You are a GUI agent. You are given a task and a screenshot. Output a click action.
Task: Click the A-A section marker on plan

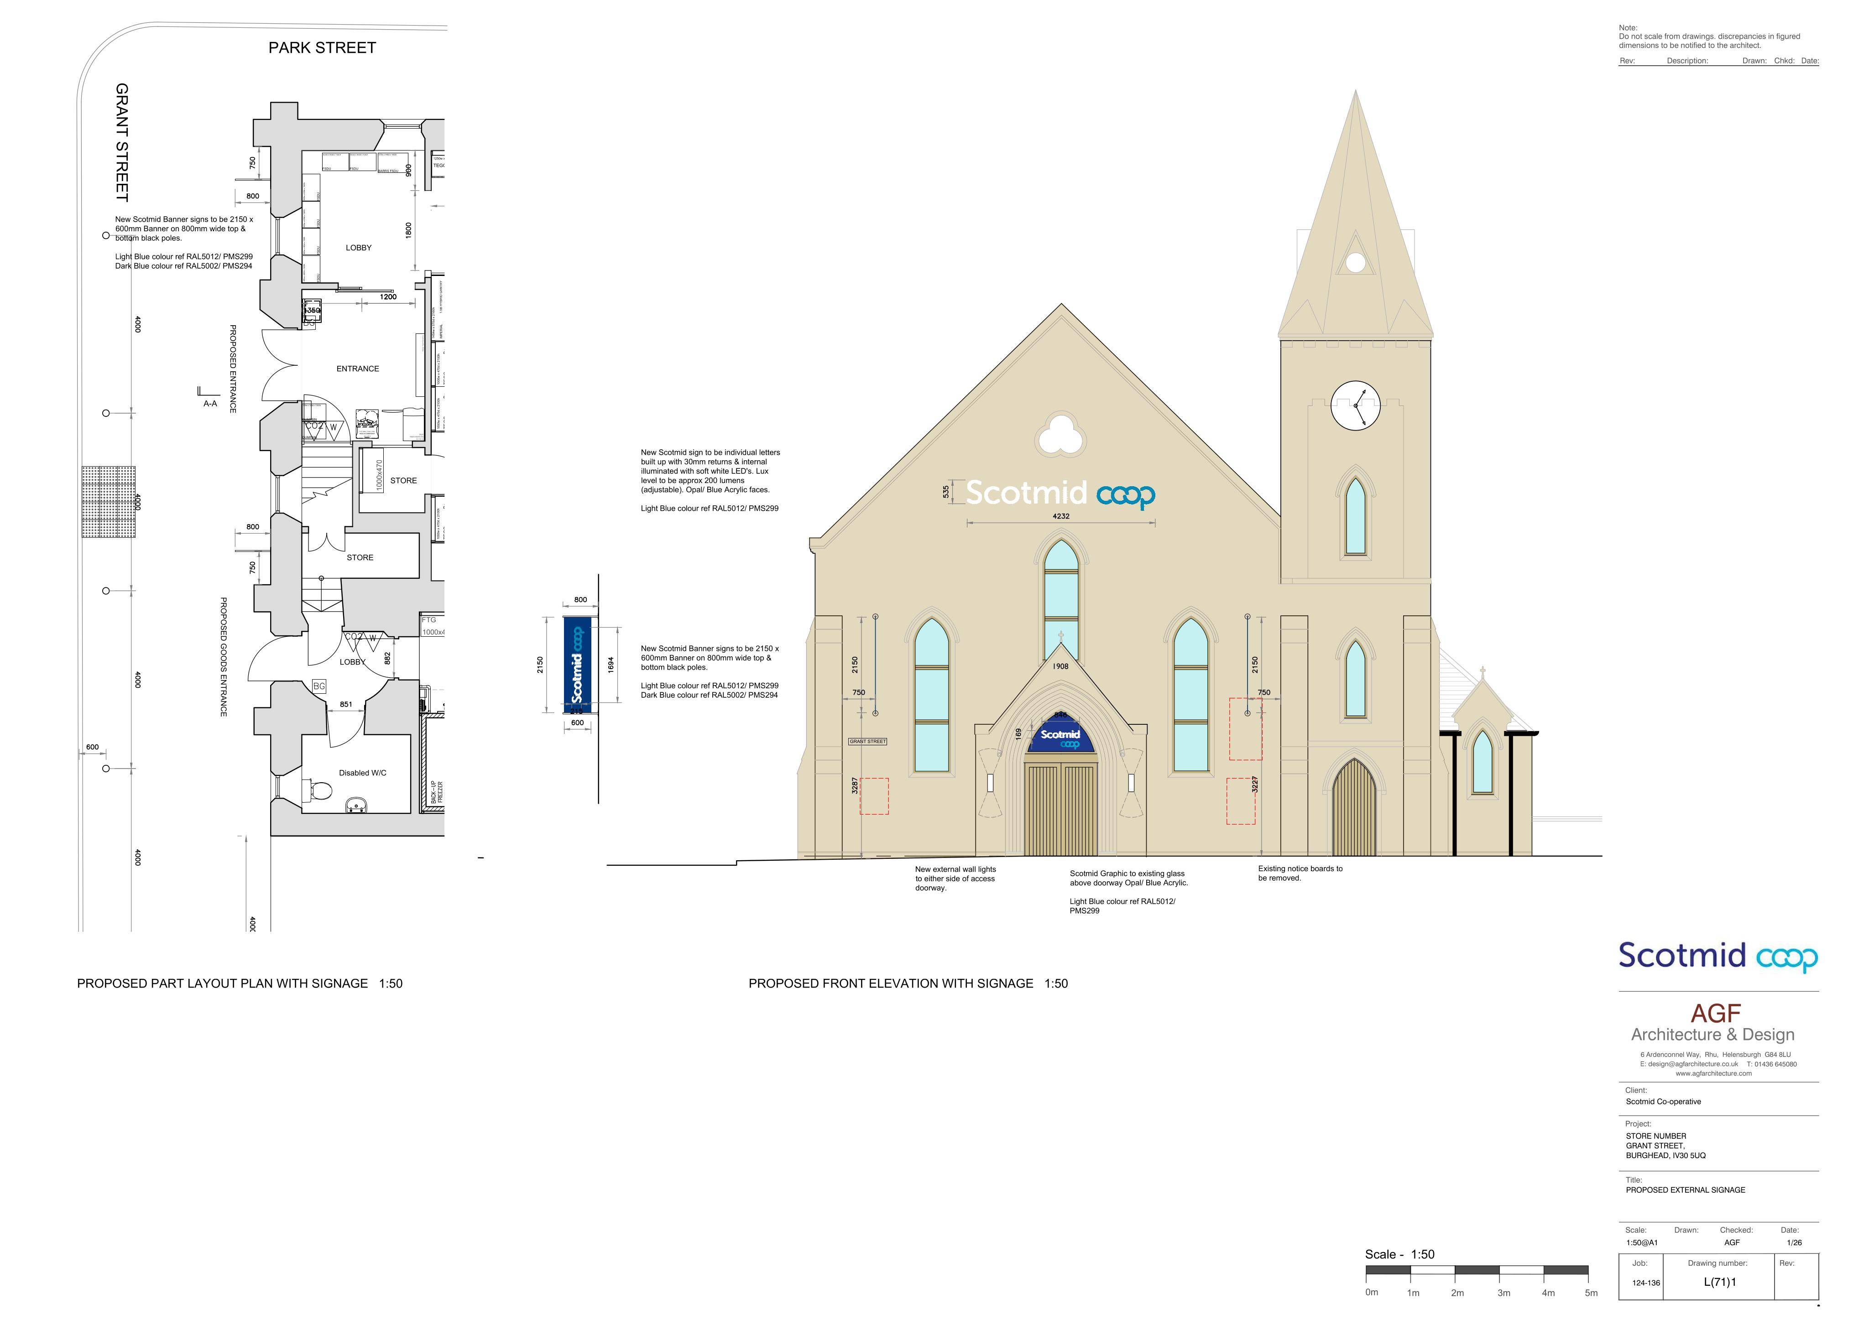click(x=209, y=398)
